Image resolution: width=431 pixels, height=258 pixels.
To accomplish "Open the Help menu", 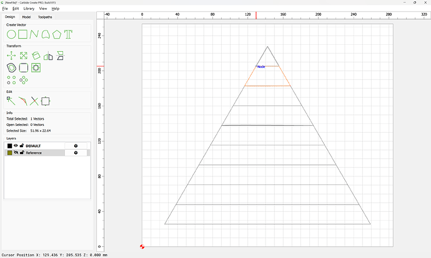I will tap(55, 9).
